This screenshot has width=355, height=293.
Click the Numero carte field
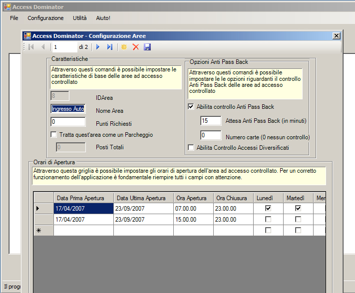[x=211, y=135]
